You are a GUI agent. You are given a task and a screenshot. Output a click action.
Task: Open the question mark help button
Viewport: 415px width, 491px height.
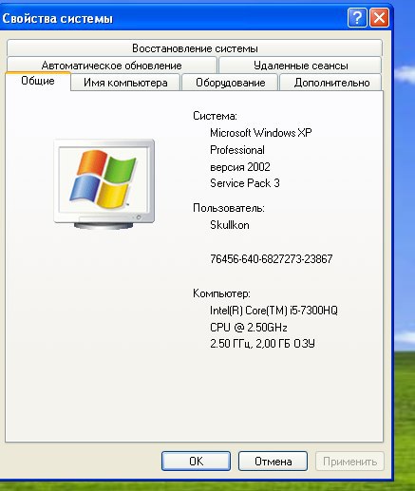[357, 18]
